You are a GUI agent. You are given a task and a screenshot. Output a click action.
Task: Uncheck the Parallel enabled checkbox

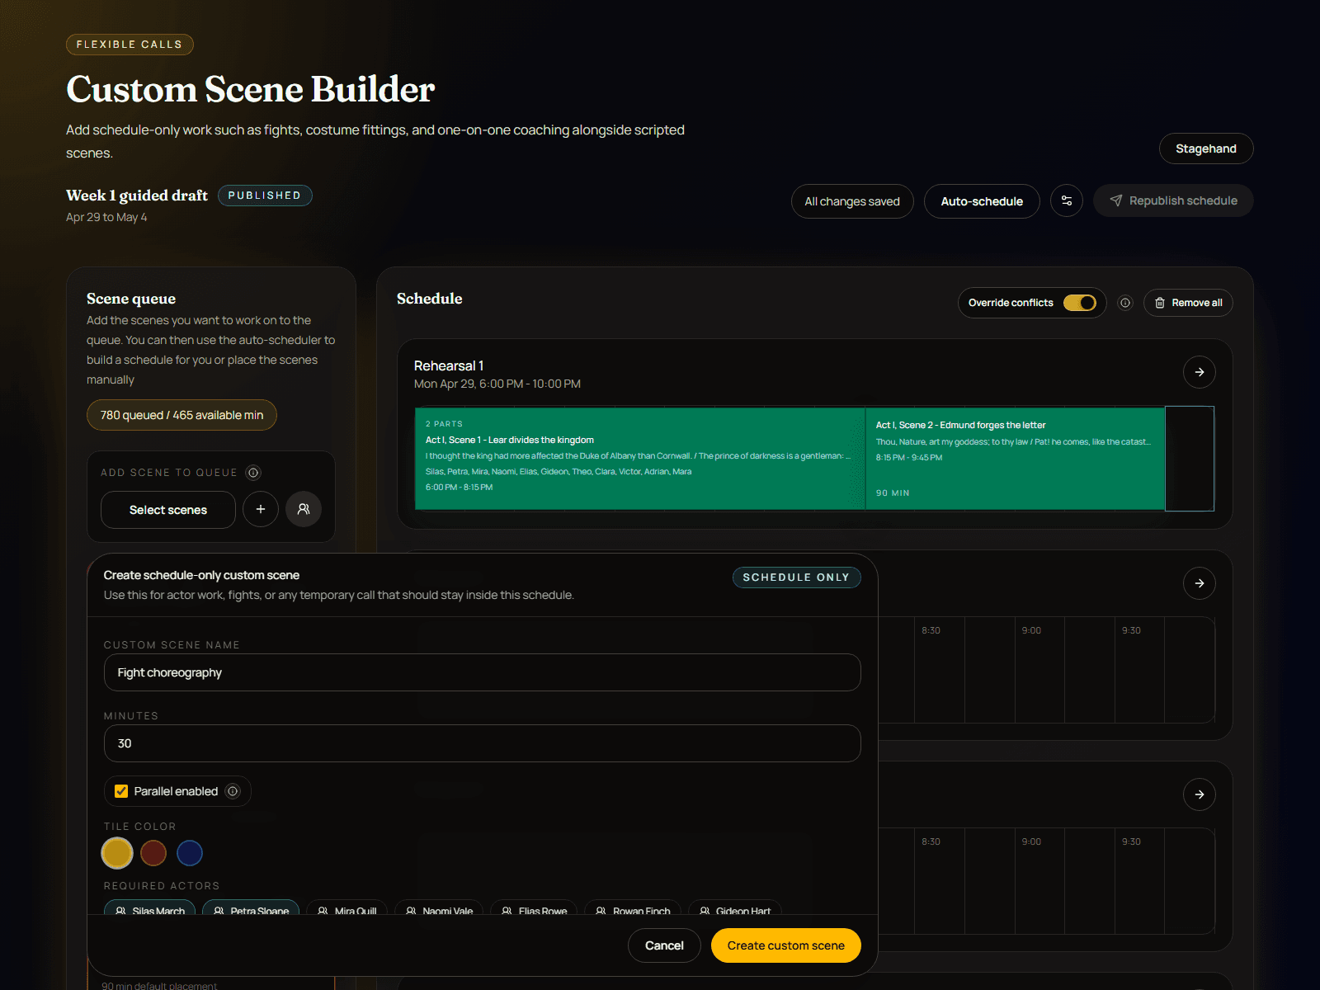121,791
